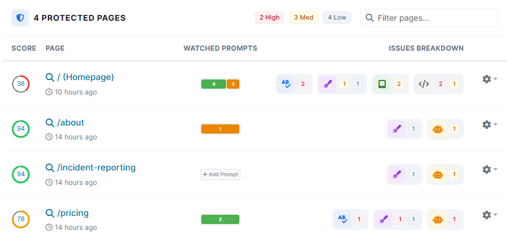Open the gear settings dropdown for /pricing
Viewport: 511px width, 243px height.
coord(490,215)
